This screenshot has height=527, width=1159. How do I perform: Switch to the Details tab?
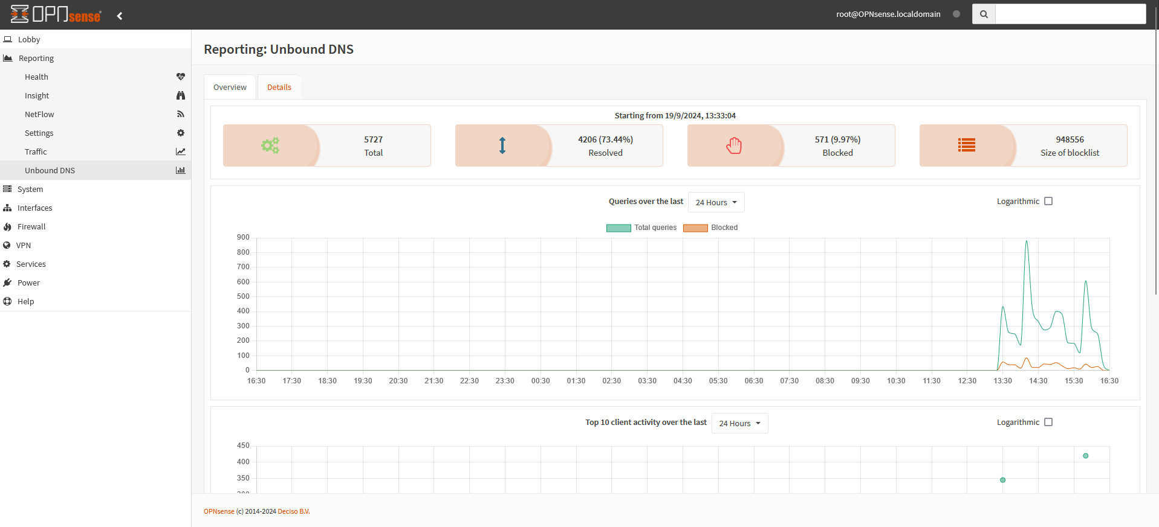[x=279, y=87]
